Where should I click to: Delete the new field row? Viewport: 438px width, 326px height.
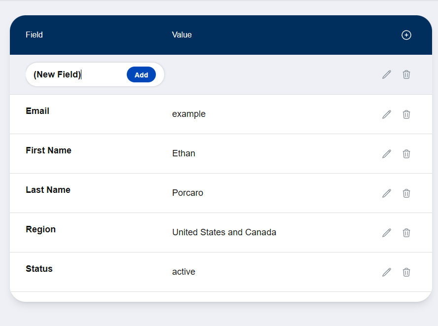coord(406,74)
